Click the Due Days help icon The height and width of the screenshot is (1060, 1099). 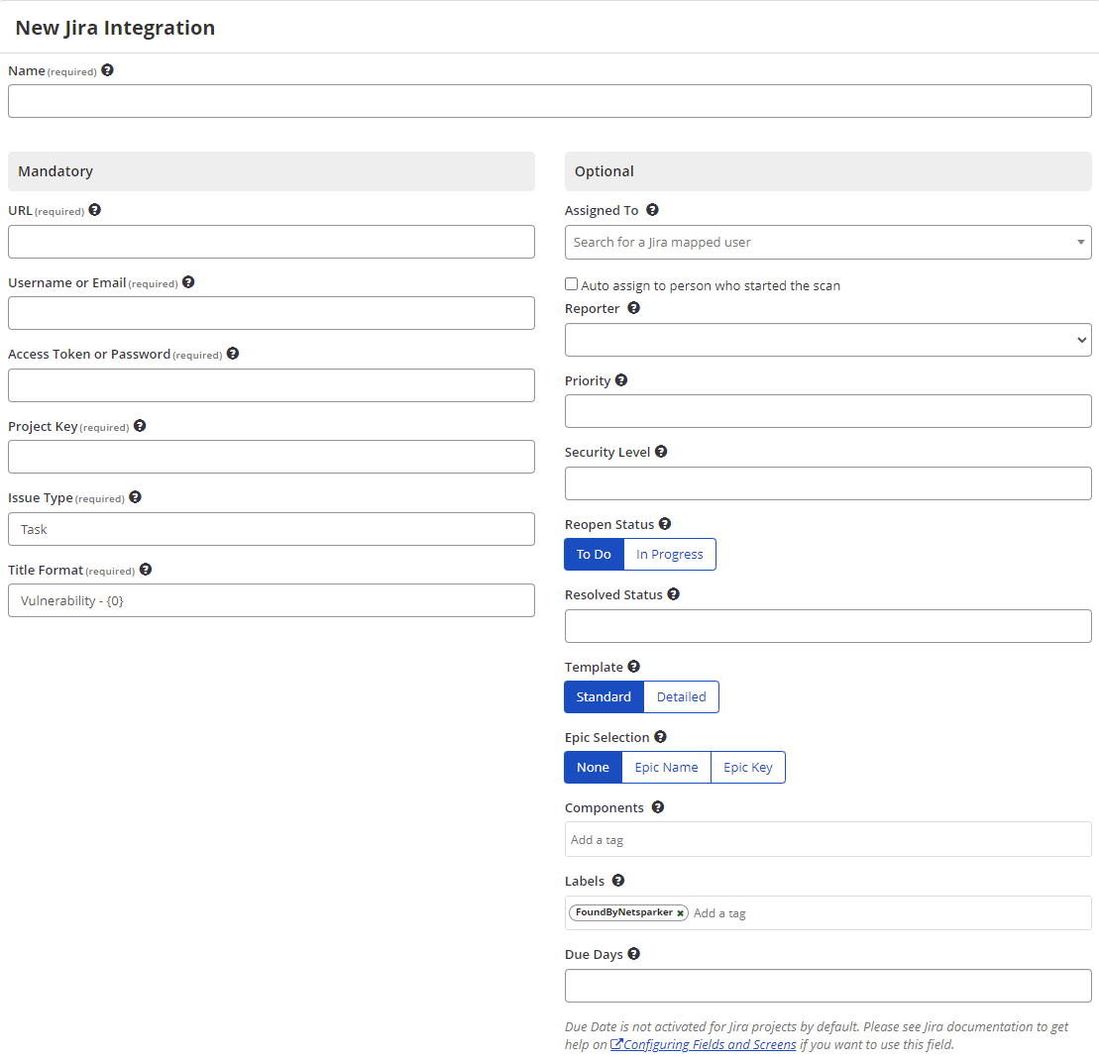tap(633, 954)
